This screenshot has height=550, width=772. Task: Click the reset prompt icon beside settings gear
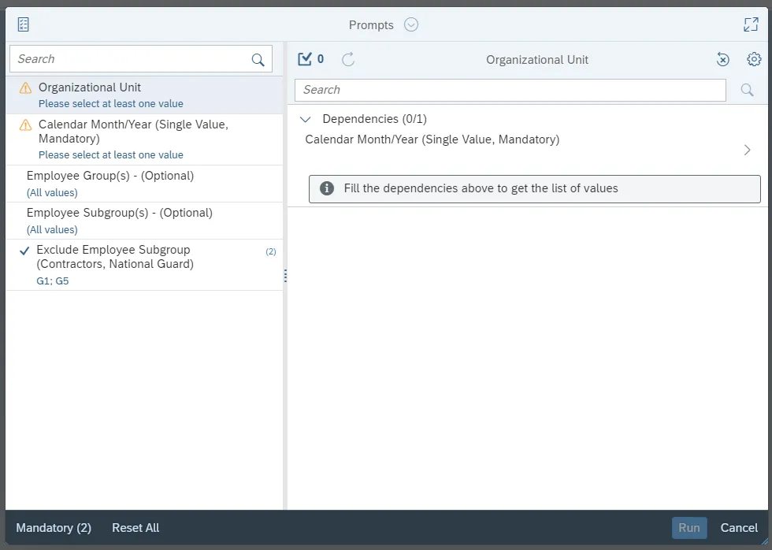point(722,59)
